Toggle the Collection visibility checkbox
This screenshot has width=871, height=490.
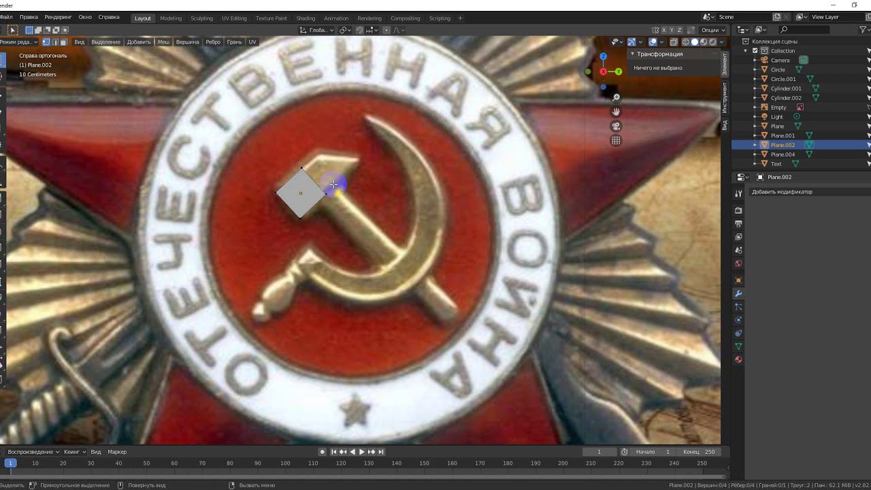pyautogui.click(x=755, y=50)
